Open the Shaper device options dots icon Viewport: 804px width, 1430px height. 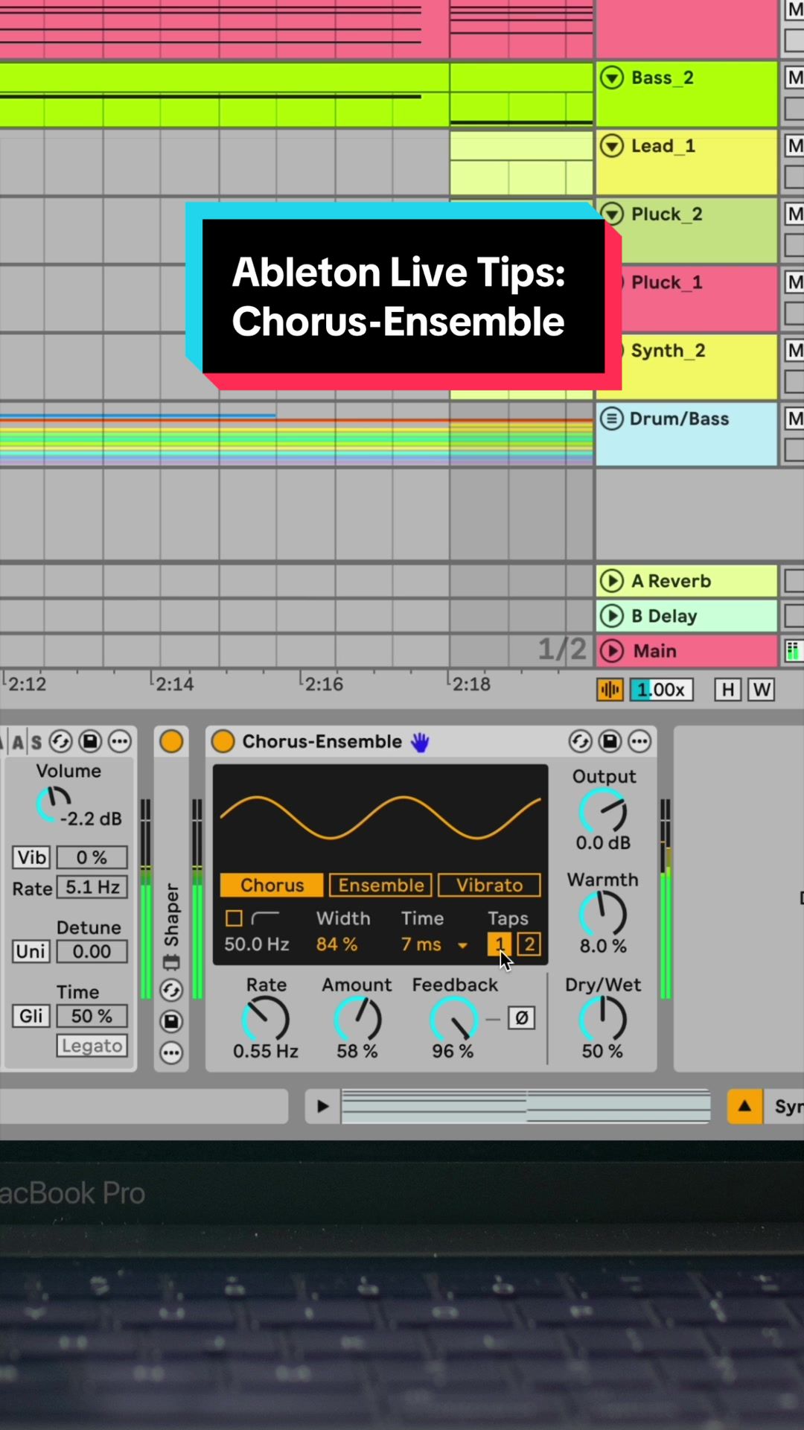pyautogui.click(x=171, y=1052)
